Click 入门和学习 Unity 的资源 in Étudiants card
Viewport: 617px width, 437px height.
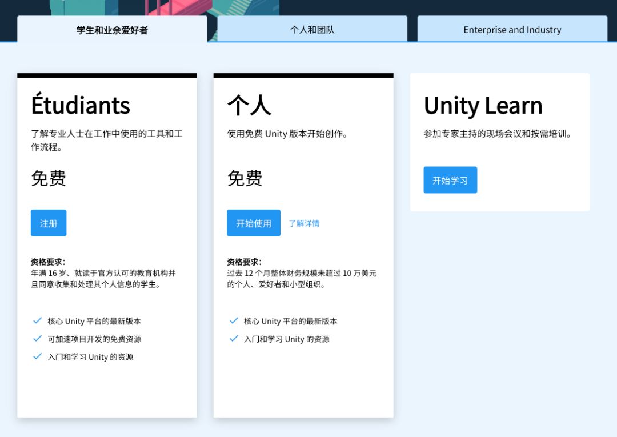90,357
